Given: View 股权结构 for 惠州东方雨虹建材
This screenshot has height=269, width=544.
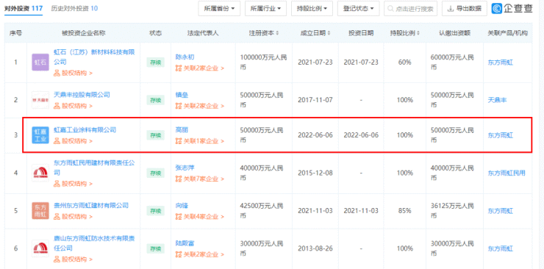Looking at the screenshot, I should pyautogui.click(x=74, y=217).
